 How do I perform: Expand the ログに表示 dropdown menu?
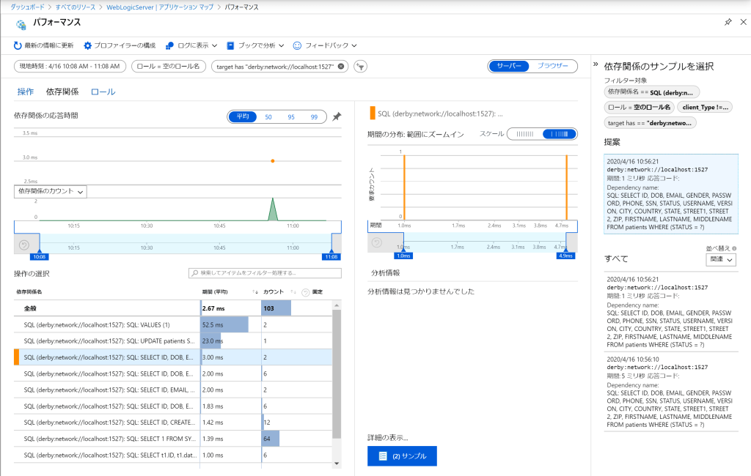tap(192, 45)
